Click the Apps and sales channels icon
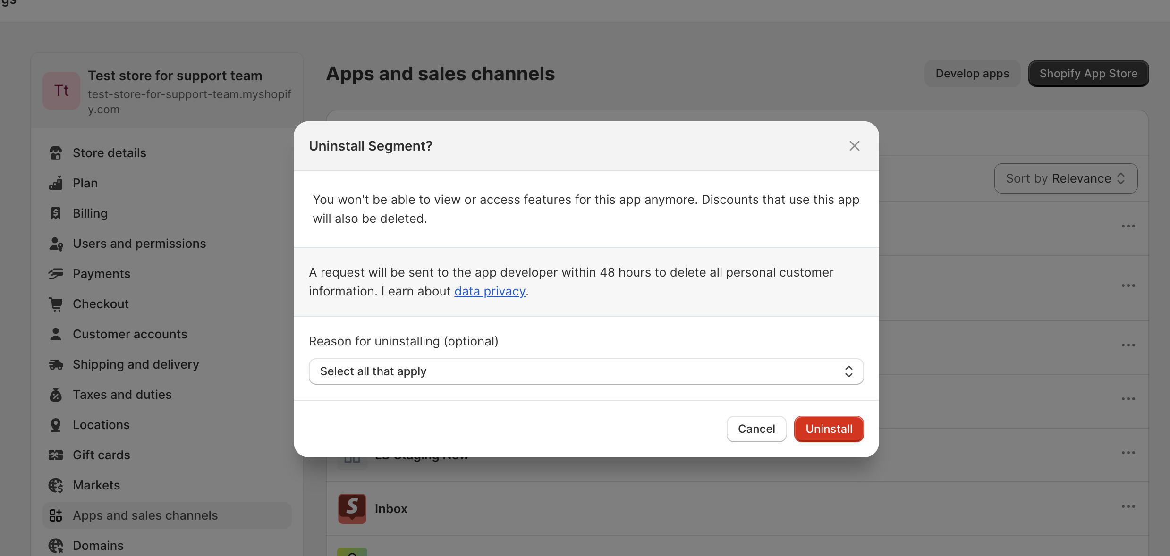The width and height of the screenshot is (1170, 556). pos(56,515)
